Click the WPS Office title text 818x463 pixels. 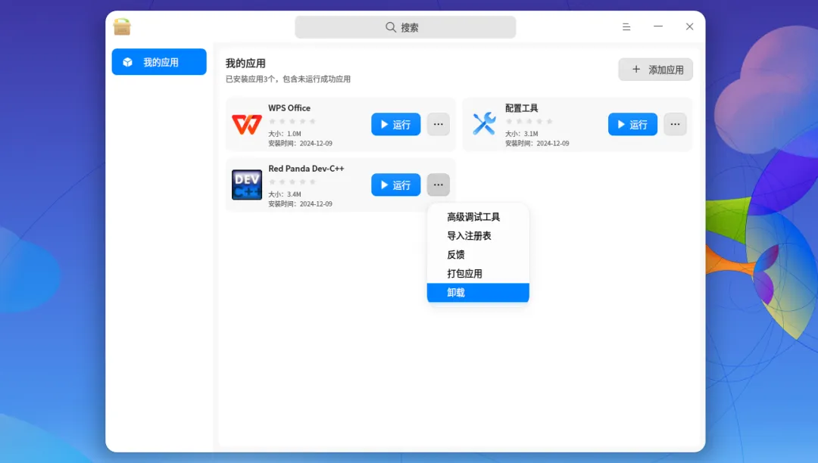[289, 108]
